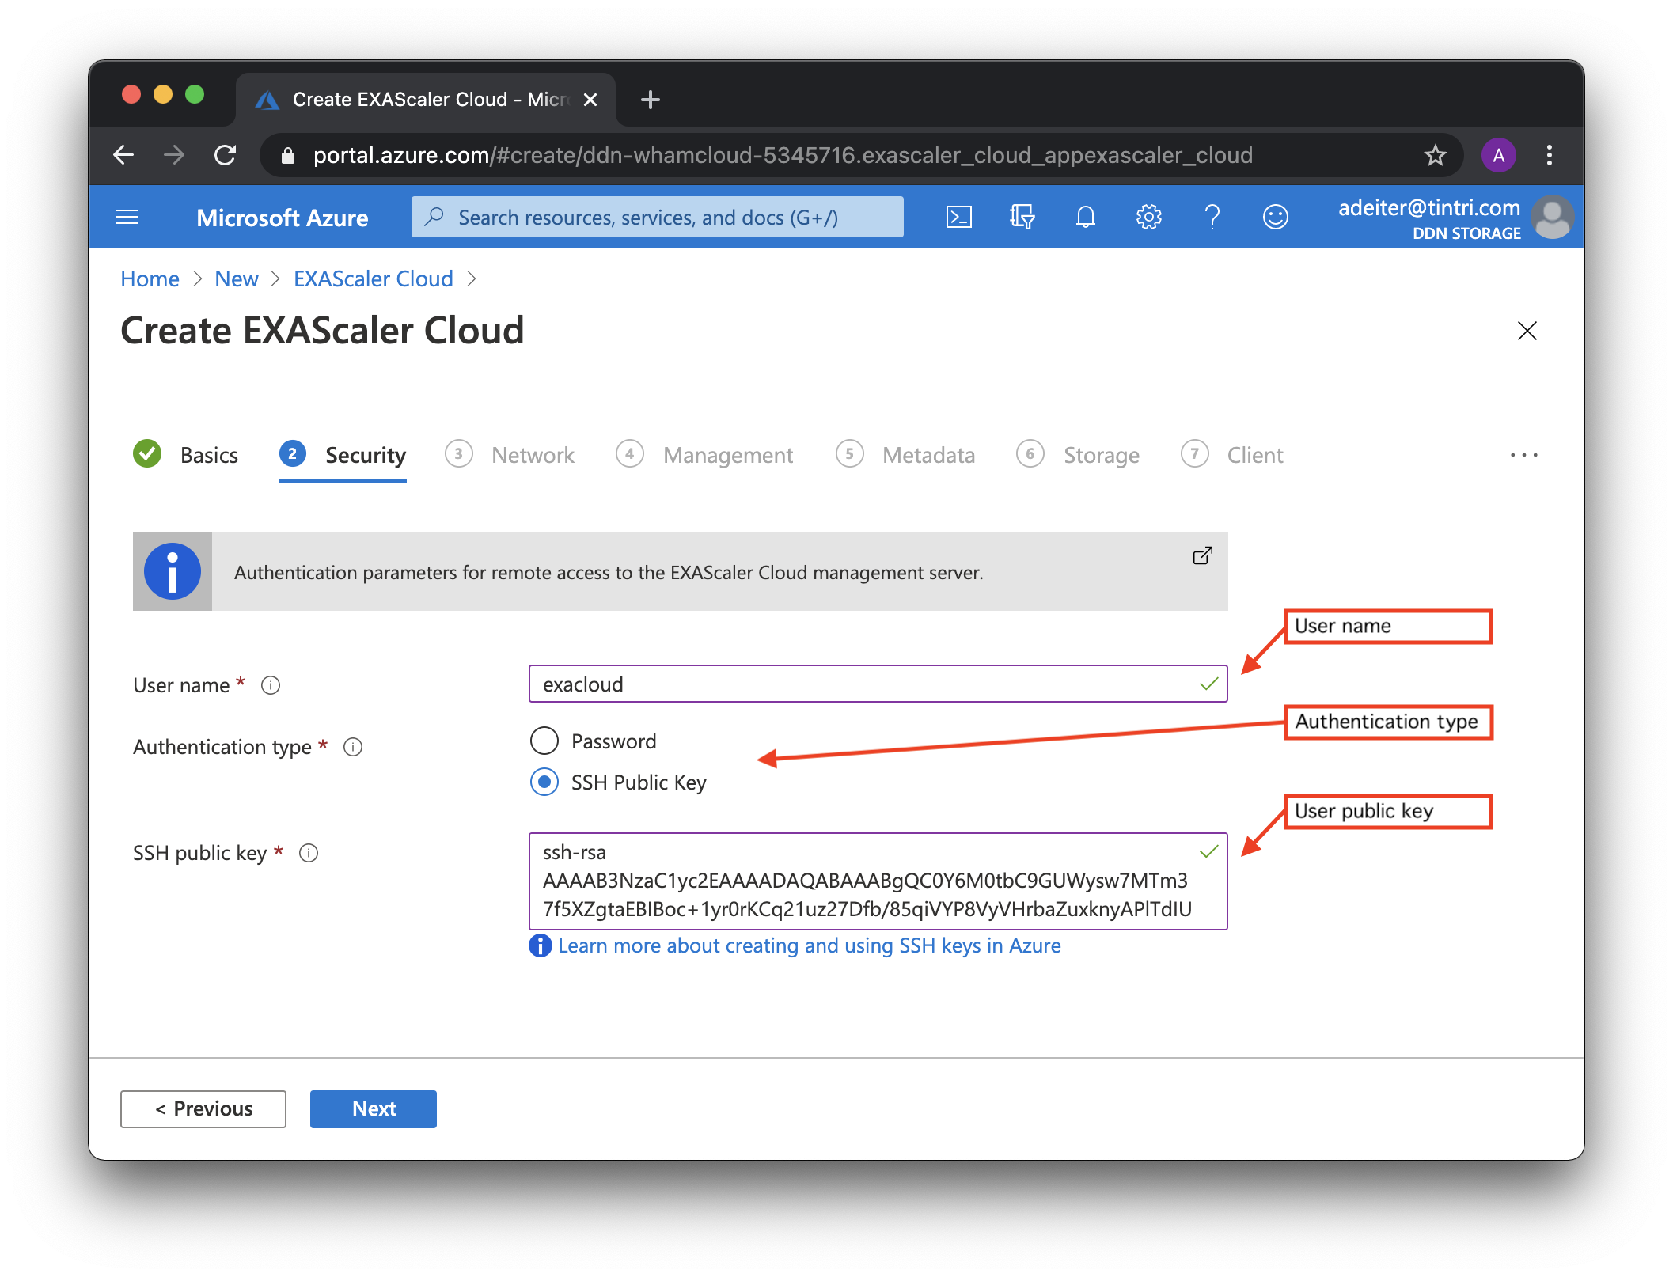The height and width of the screenshot is (1277, 1673).
Task: Open Learn more about SSH keys link
Action: (809, 945)
